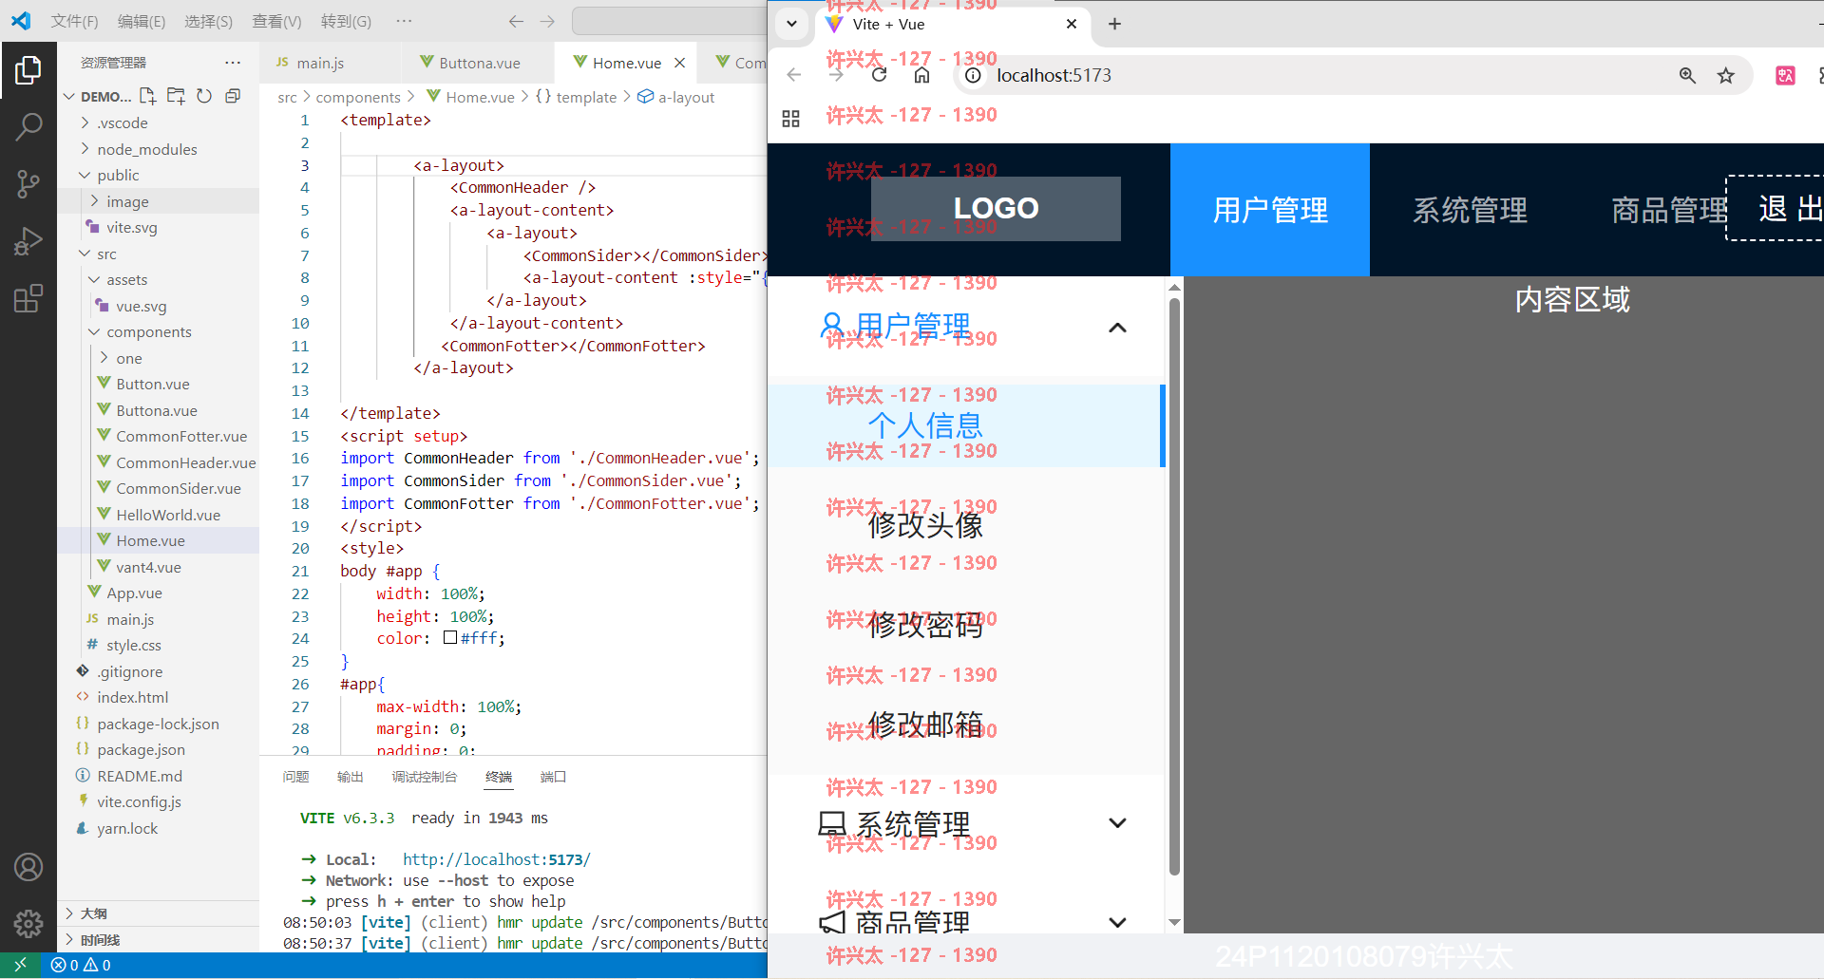Viewport: 1824px width, 979px height.
Task: Select 个人信息 sidebar item
Action: coord(964,424)
